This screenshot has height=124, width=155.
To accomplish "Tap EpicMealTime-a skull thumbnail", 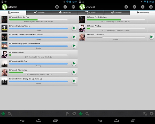I will pos(4,28).
